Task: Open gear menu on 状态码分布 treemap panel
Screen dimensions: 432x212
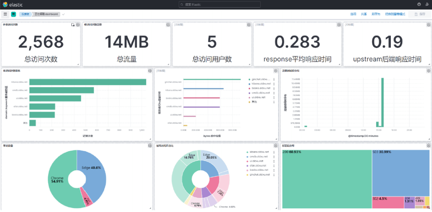Action: tap(428, 146)
